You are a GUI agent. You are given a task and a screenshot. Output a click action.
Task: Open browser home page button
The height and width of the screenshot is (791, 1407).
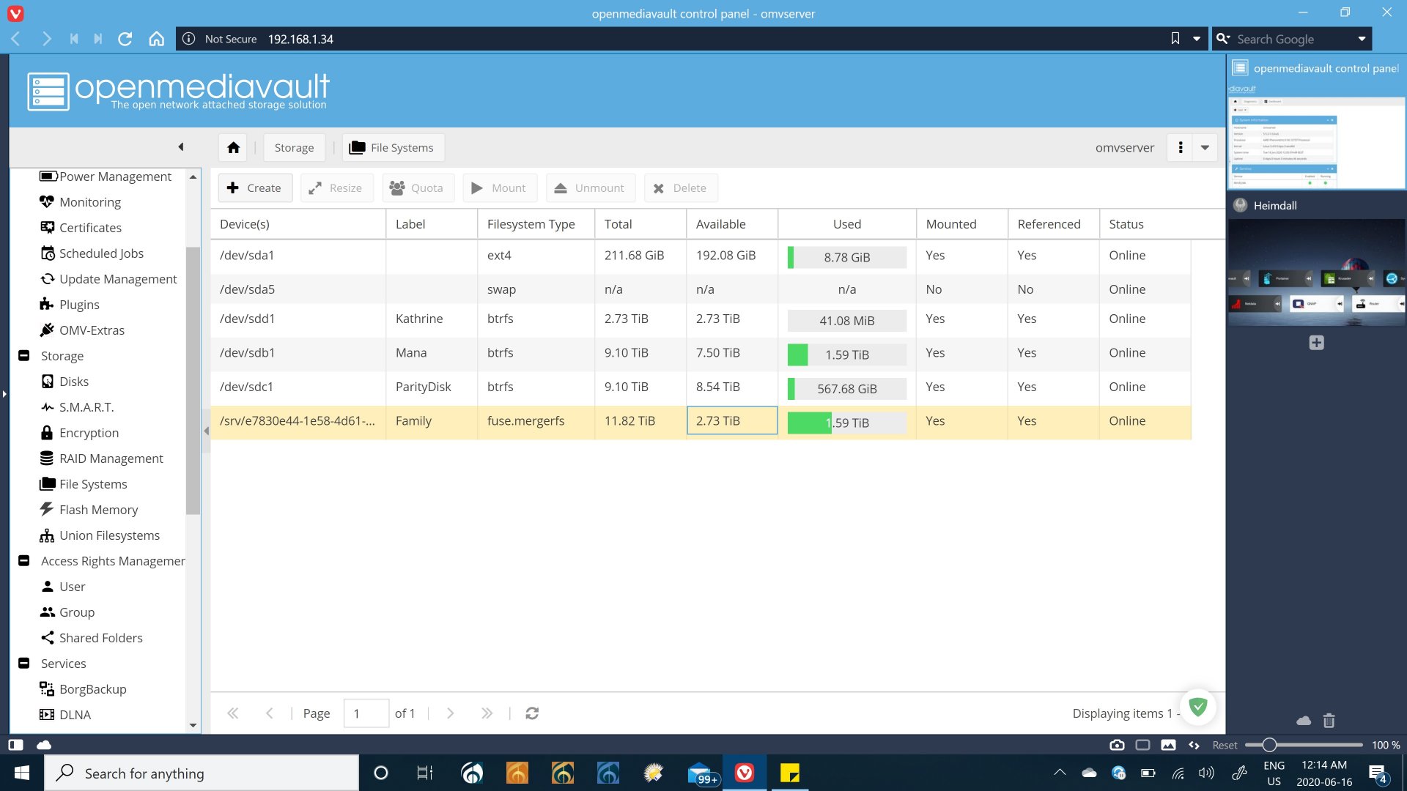coord(156,39)
